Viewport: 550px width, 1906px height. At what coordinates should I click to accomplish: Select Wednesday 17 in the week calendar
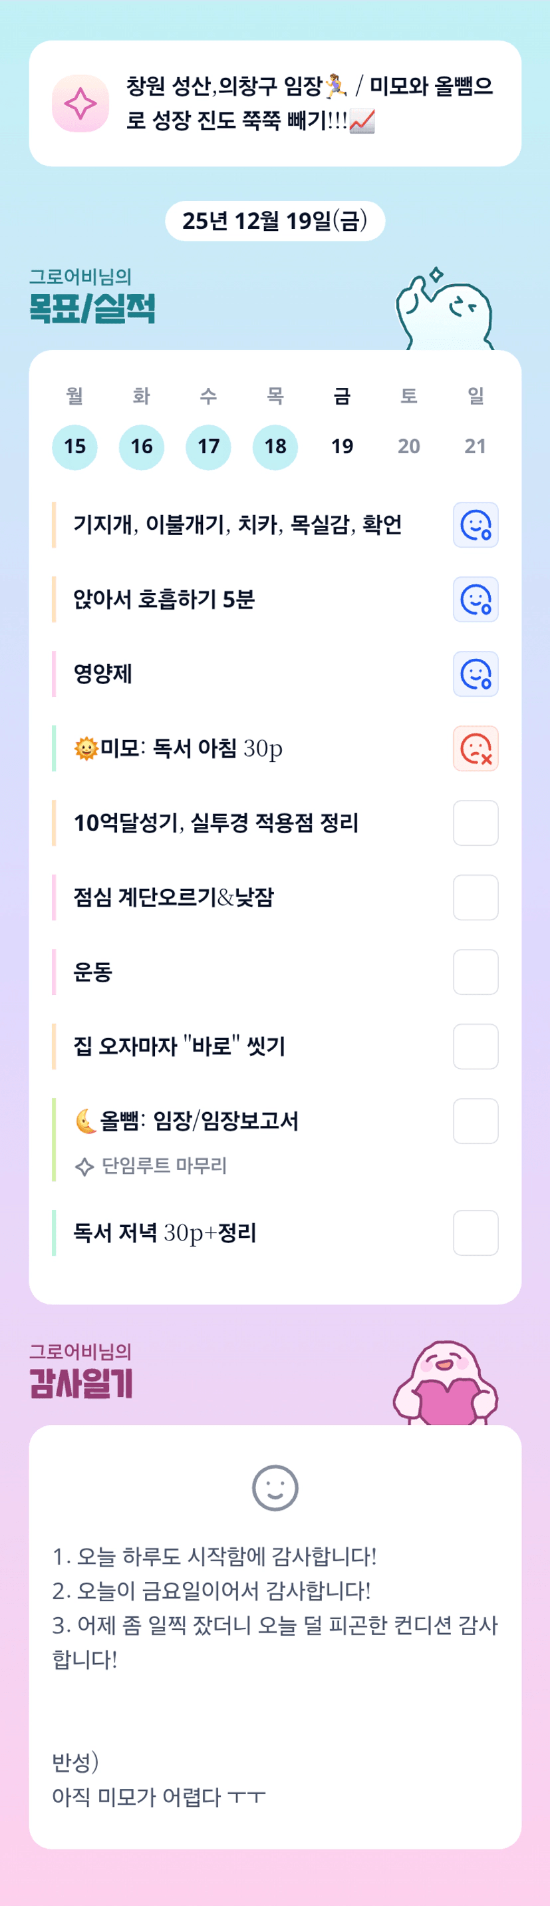tap(208, 447)
